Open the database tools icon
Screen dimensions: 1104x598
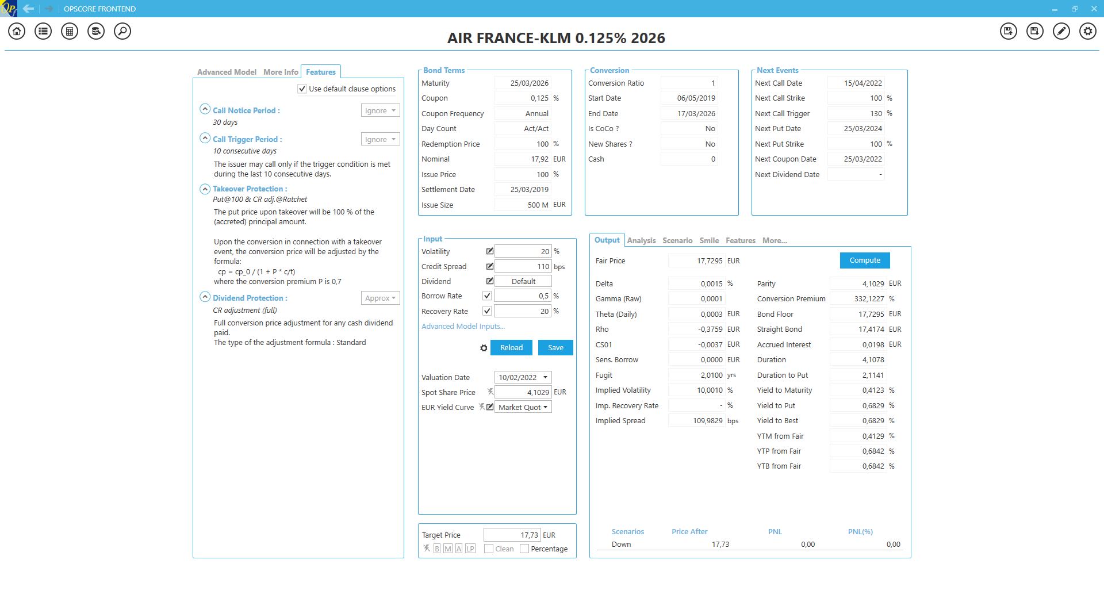pyautogui.click(x=96, y=31)
